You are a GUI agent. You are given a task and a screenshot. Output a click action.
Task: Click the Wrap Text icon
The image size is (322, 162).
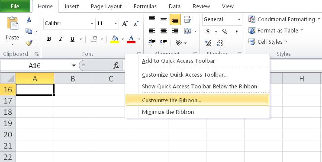click(x=188, y=19)
